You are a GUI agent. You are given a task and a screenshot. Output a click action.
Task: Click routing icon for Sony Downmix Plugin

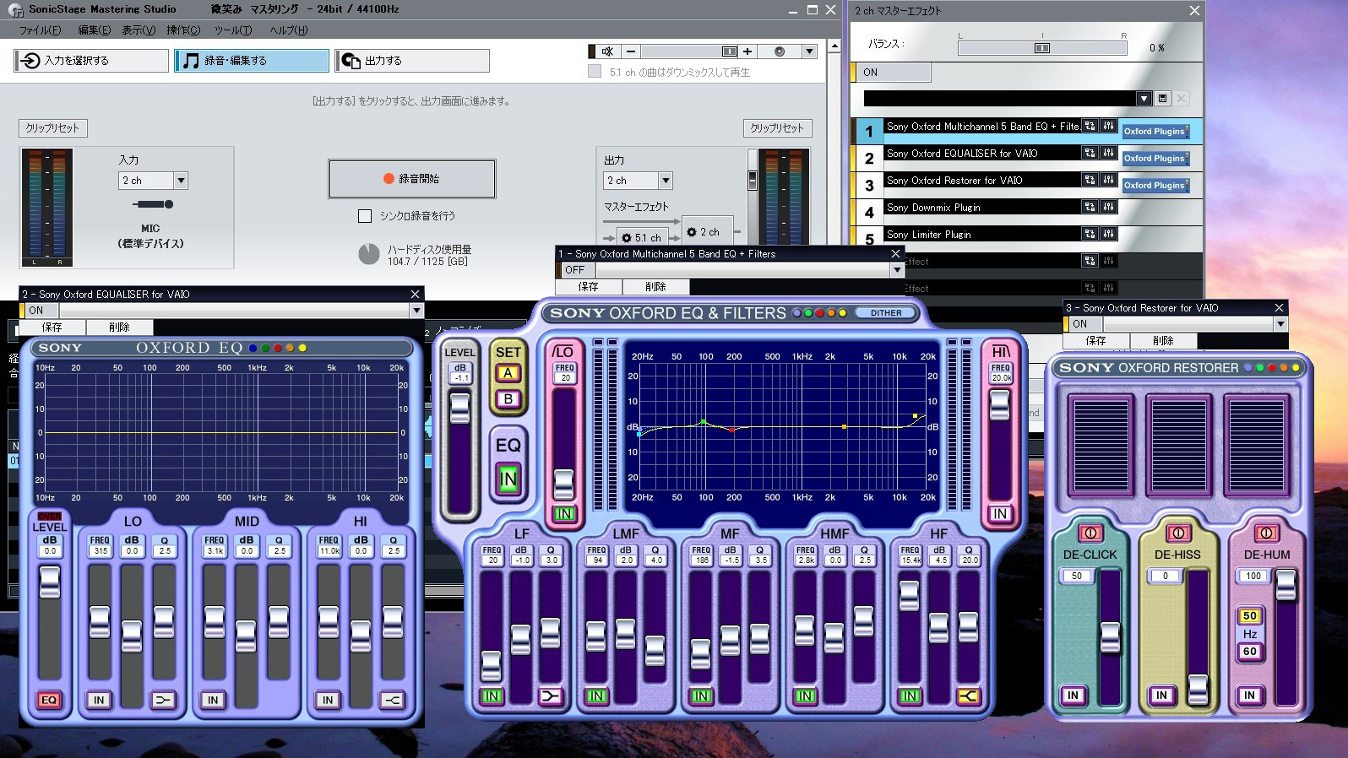pyautogui.click(x=1090, y=207)
